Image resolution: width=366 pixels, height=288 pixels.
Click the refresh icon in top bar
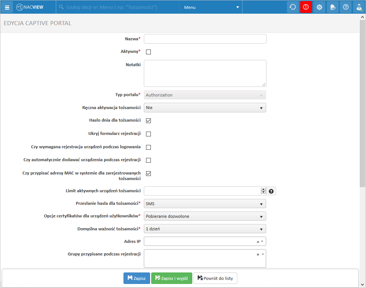pos(293,7)
